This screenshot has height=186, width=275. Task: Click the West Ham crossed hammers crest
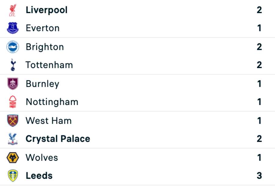pyautogui.click(x=12, y=121)
